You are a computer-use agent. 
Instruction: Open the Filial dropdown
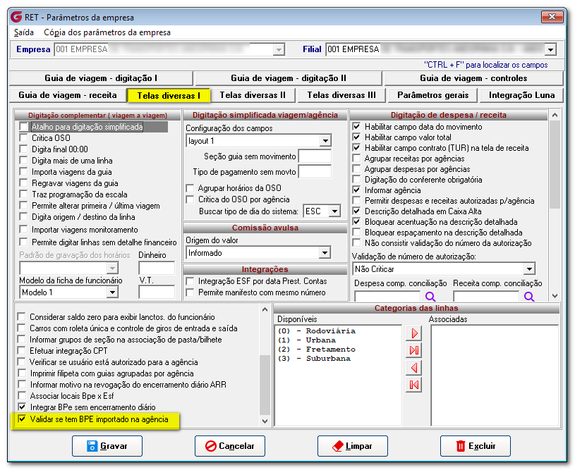pyautogui.click(x=550, y=49)
